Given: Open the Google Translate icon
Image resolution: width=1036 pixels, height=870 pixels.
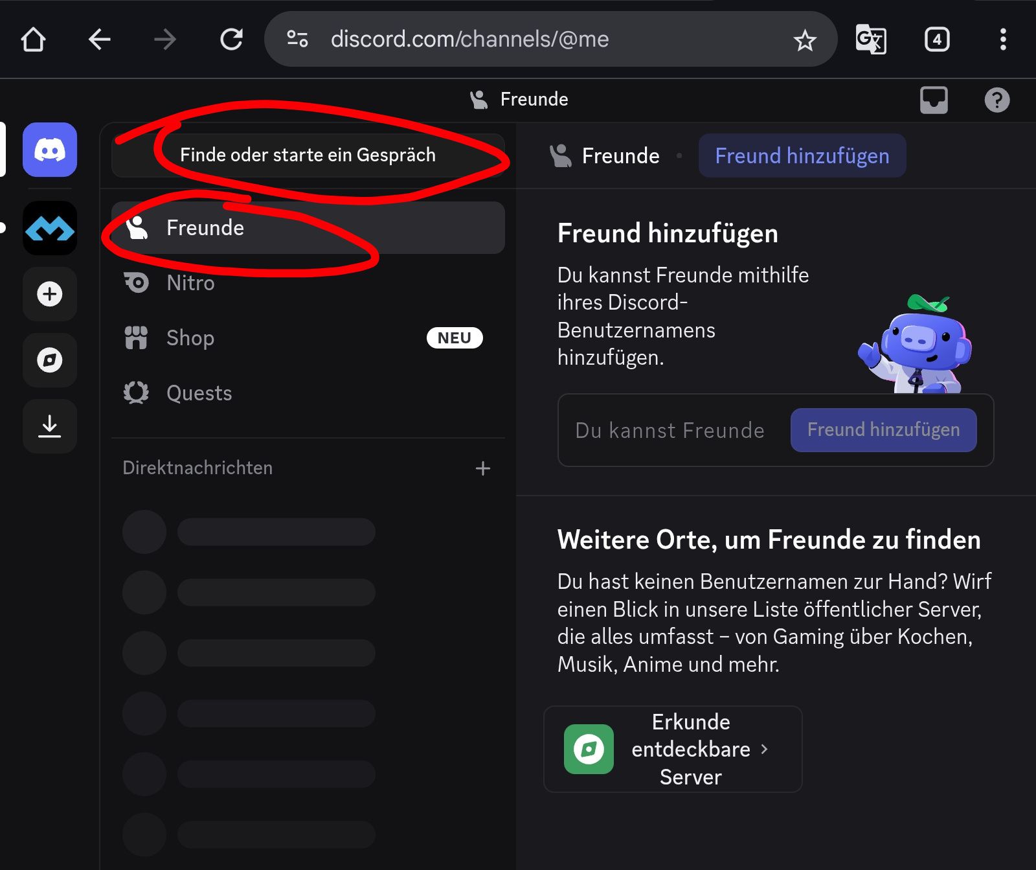Looking at the screenshot, I should (870, 40).
